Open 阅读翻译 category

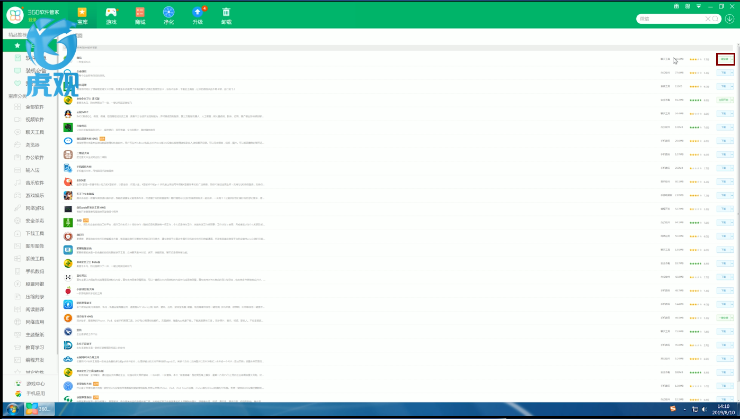pyautogui.click(x=35, y=309)
